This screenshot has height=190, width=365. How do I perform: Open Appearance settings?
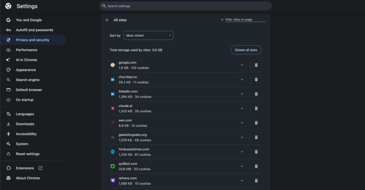pyautogui.click(x=33, y=70)
